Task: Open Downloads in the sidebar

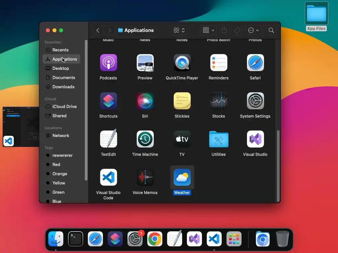Action: pos(61,87)
